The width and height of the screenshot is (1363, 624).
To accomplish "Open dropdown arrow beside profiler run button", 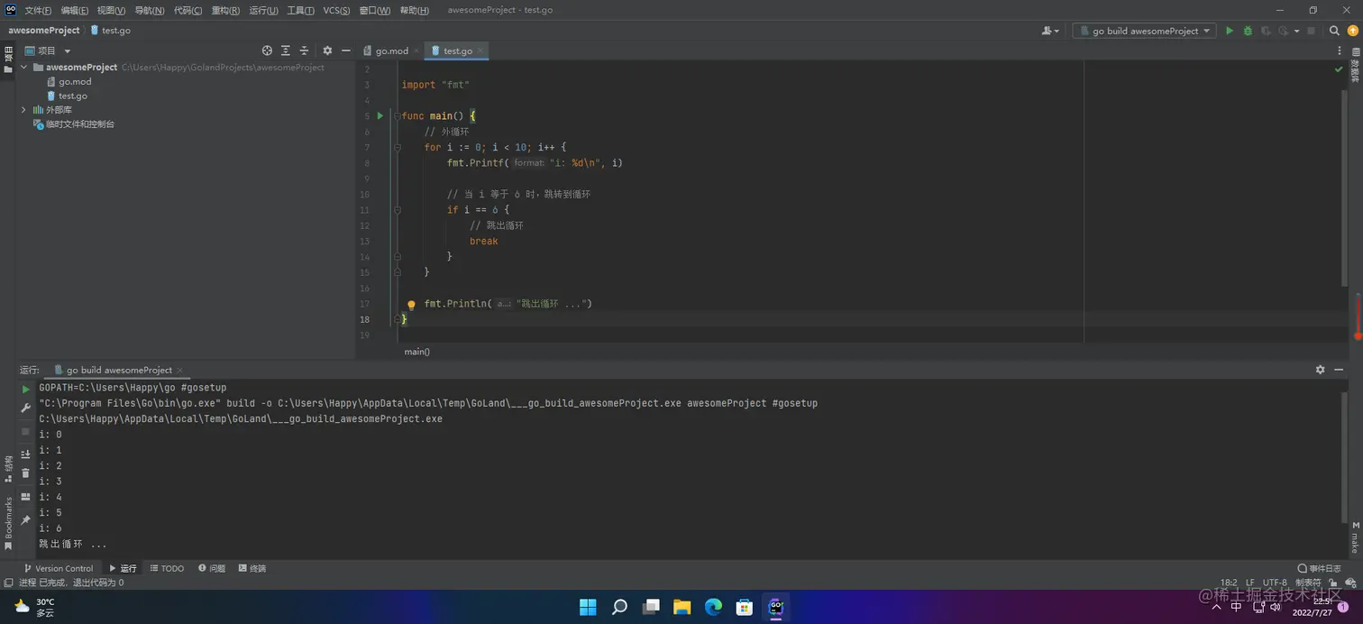I will 1297,31.
